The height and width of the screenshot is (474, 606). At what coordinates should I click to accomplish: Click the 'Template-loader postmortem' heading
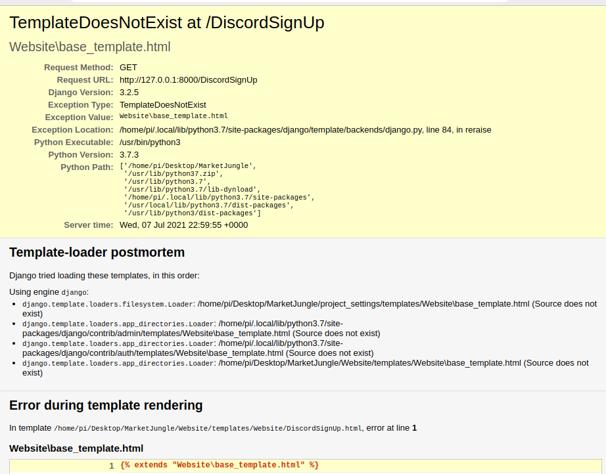(97, 253)
